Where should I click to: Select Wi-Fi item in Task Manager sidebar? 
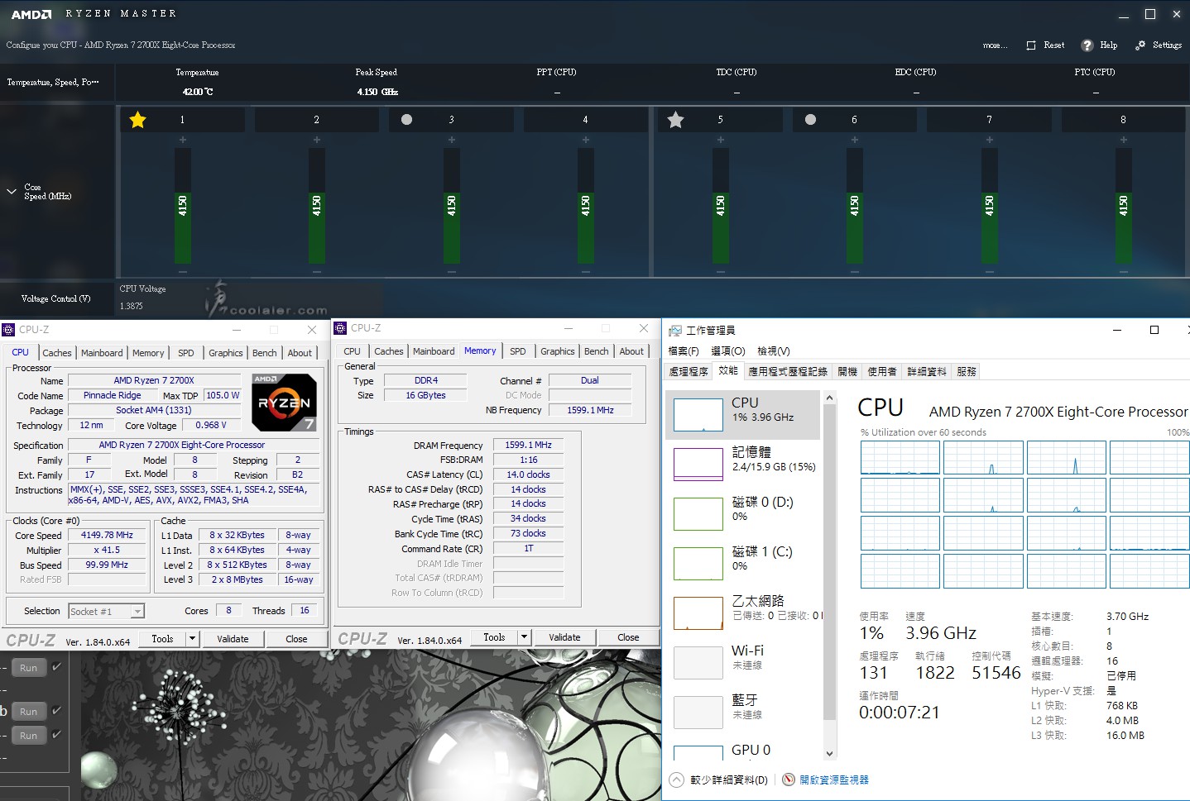tap(743, 663)
